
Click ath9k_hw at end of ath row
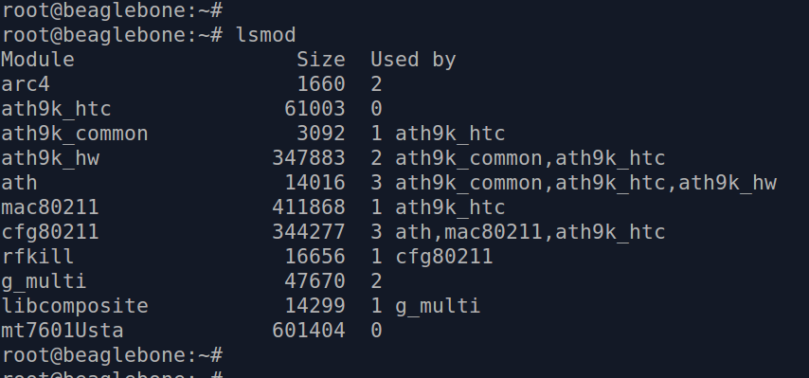click(728, 184)
